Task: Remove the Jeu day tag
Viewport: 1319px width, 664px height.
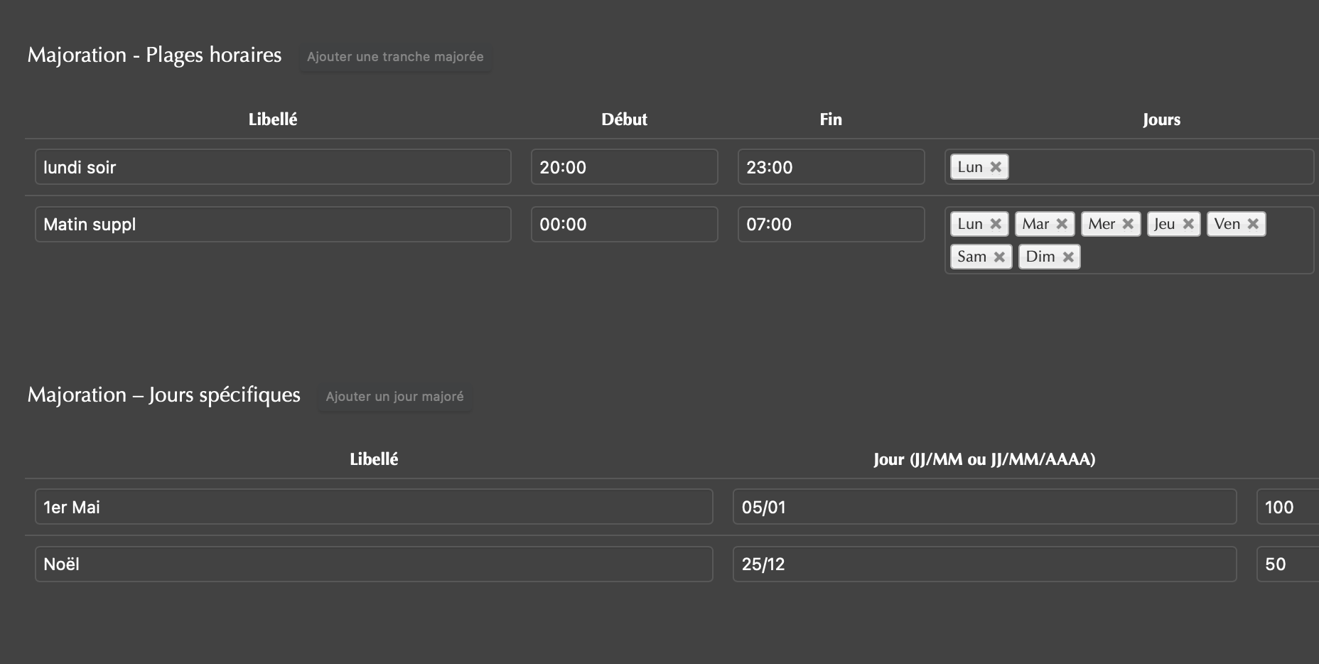Action: click(x=1188, y=224)
